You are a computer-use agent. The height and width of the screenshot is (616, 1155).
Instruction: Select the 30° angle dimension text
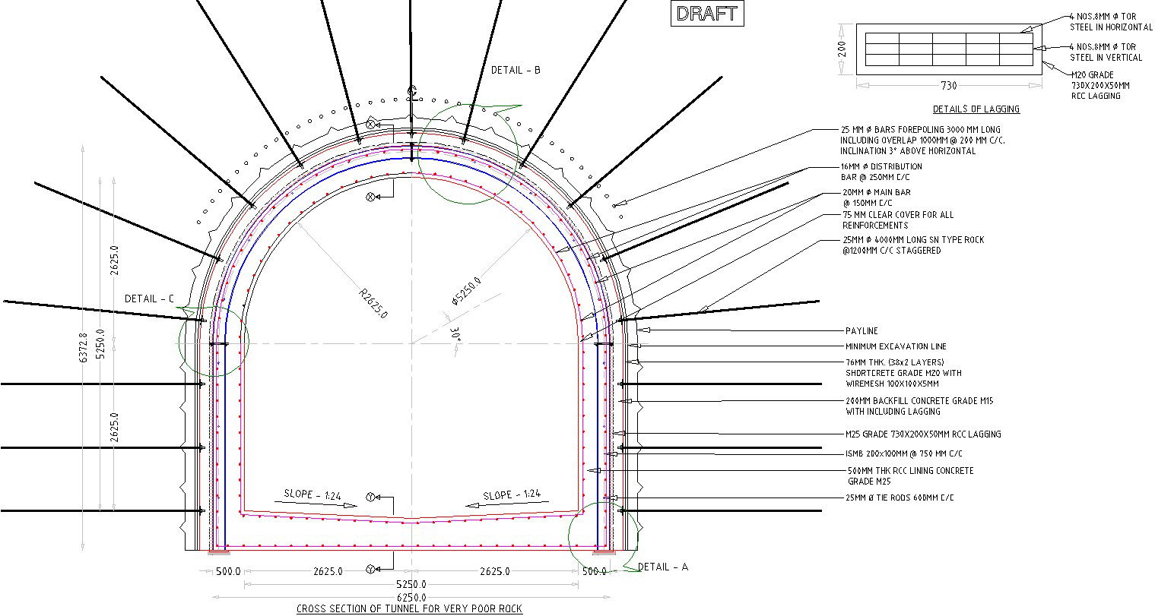tap(455, 333)
